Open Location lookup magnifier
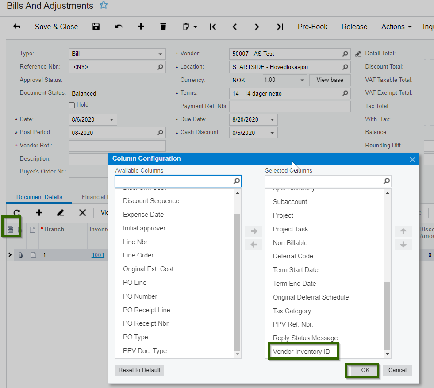 [x=345, y=67]
